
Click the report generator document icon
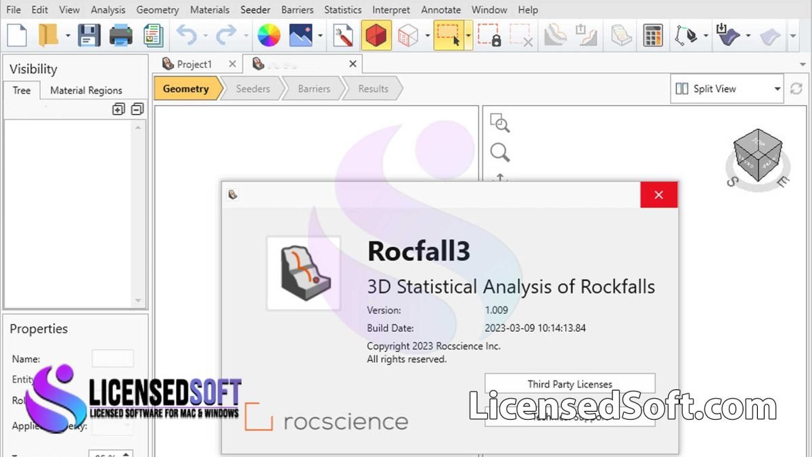pyautogui.click(x=153, y=35)
